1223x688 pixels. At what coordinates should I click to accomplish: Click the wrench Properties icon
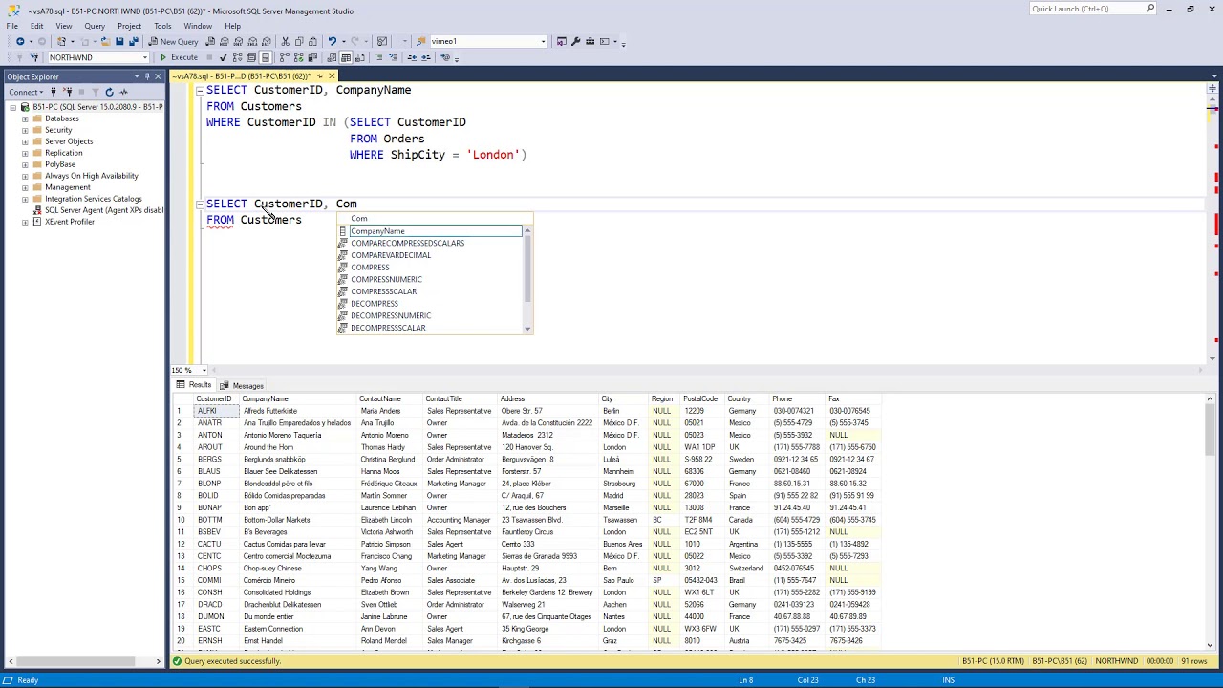pos(575,42)
